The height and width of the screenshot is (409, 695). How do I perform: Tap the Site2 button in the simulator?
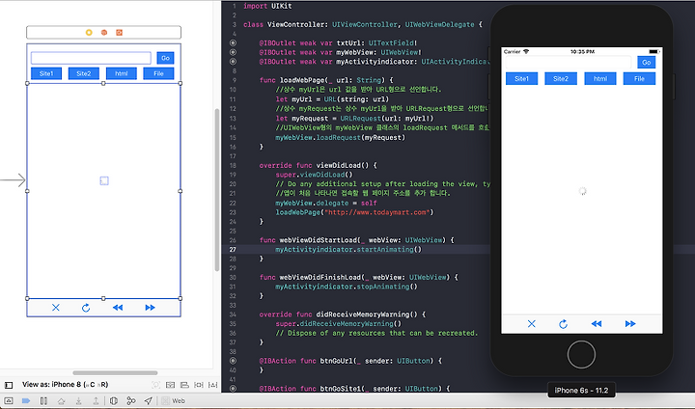click(561, 79)
